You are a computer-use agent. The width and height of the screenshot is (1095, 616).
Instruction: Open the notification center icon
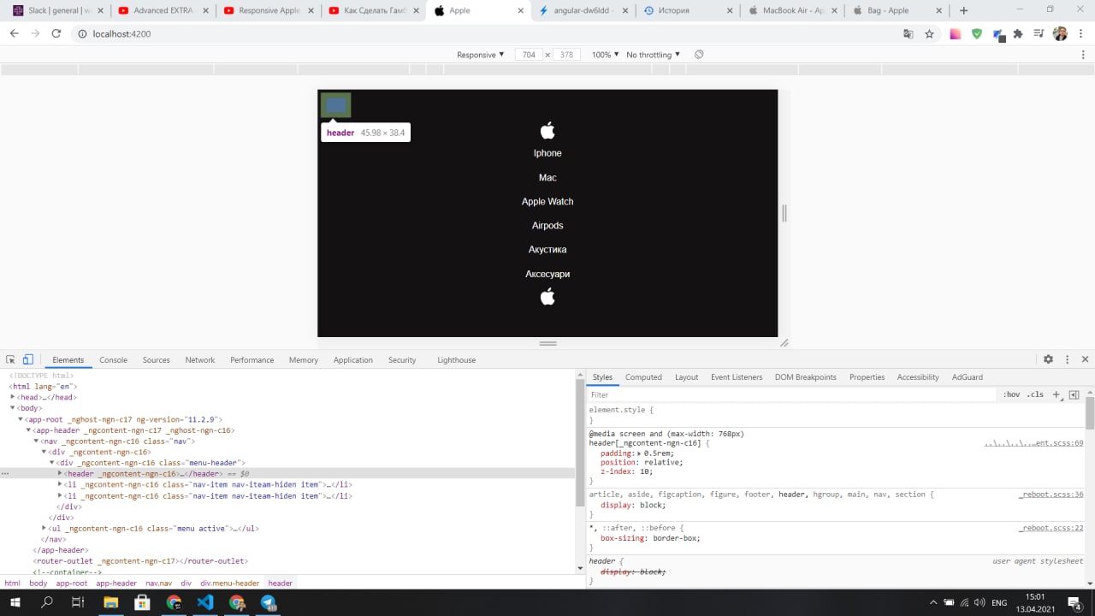point(1074,602)
